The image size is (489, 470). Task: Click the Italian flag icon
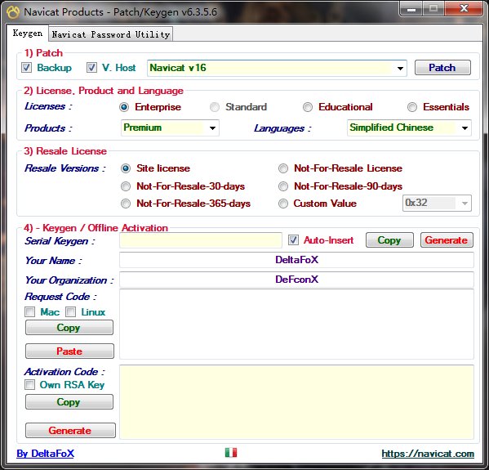click(x=231, y=452)
